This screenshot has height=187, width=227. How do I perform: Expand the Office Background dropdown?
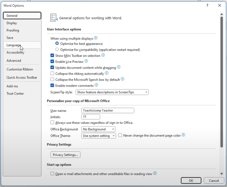click(x=98, y=129)
